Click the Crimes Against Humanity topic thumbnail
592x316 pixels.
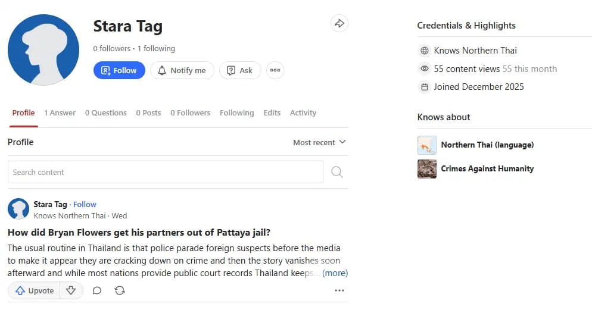(427, 169)
